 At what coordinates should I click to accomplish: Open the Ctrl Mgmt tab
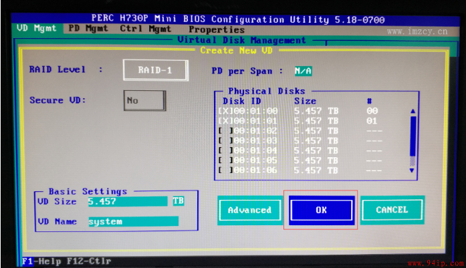pos(145,29)
